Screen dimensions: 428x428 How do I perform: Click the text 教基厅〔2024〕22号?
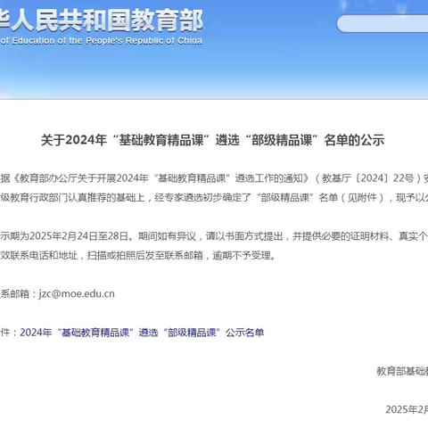tap(368, 178)
